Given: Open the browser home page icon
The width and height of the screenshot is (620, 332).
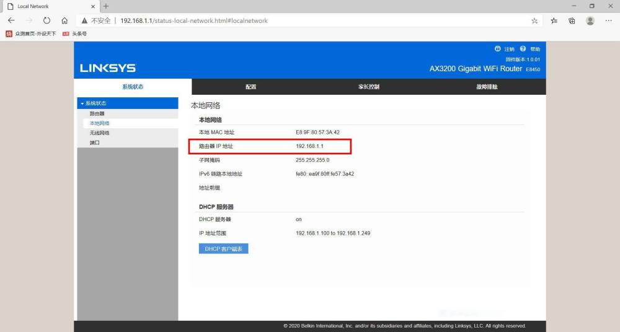Looking at the screenshot, I should click(64, 20).
